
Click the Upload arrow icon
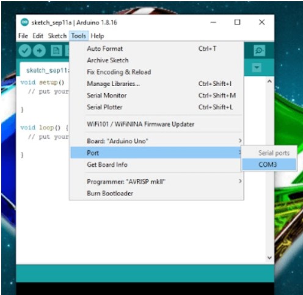click(40, 51)
